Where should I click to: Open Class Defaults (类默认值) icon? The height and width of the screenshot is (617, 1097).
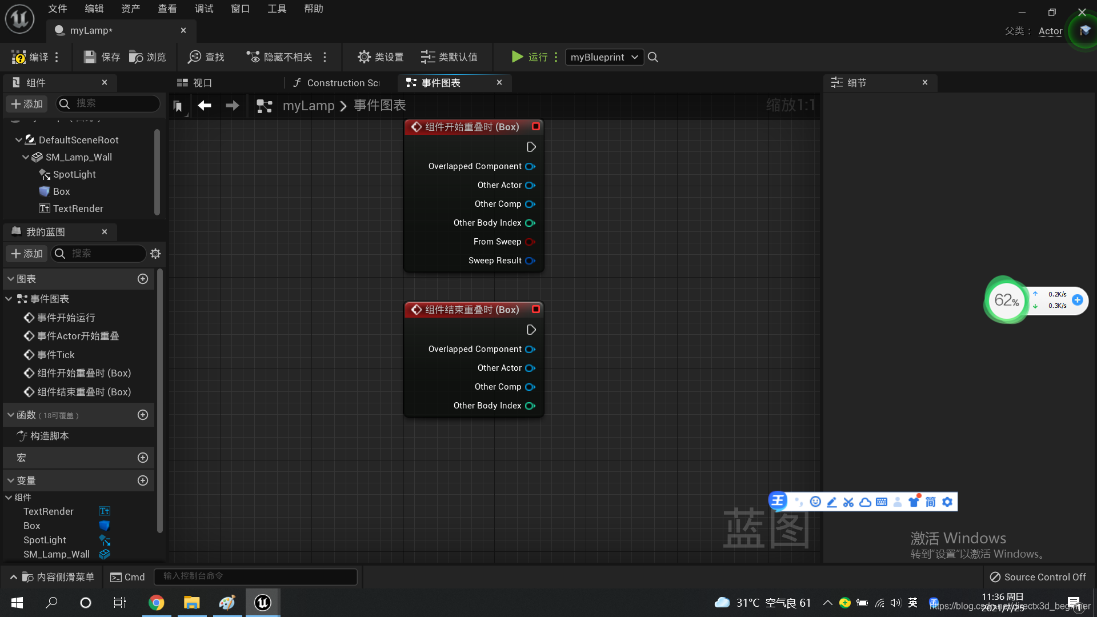427,57
